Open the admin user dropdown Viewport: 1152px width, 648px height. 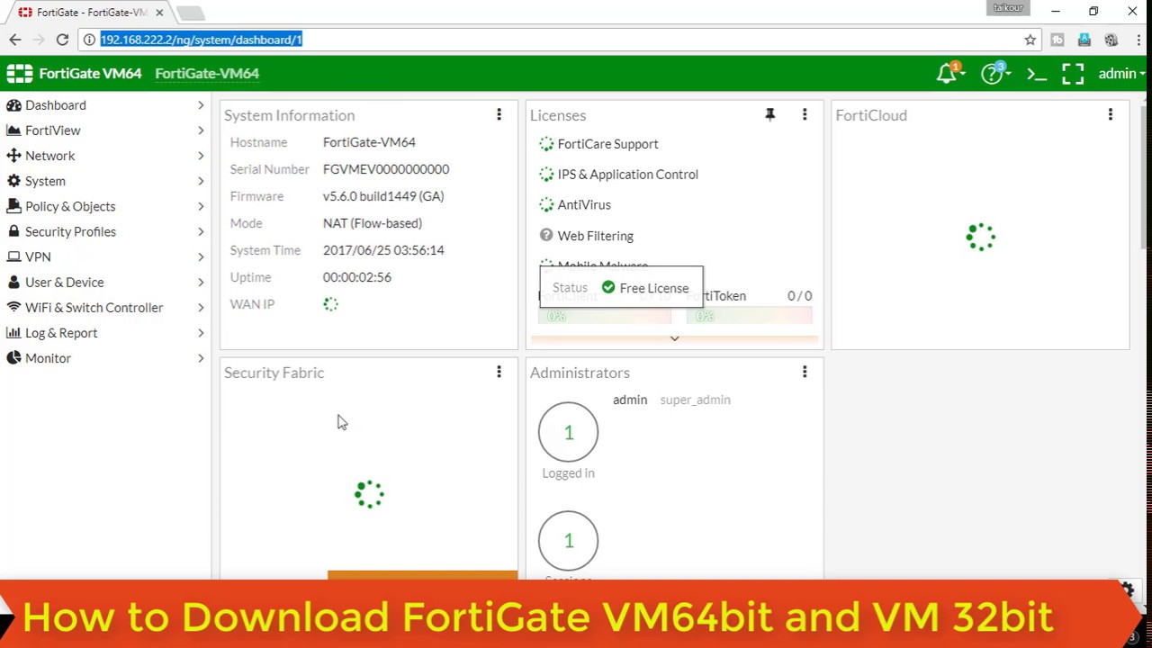[1121, 74]
